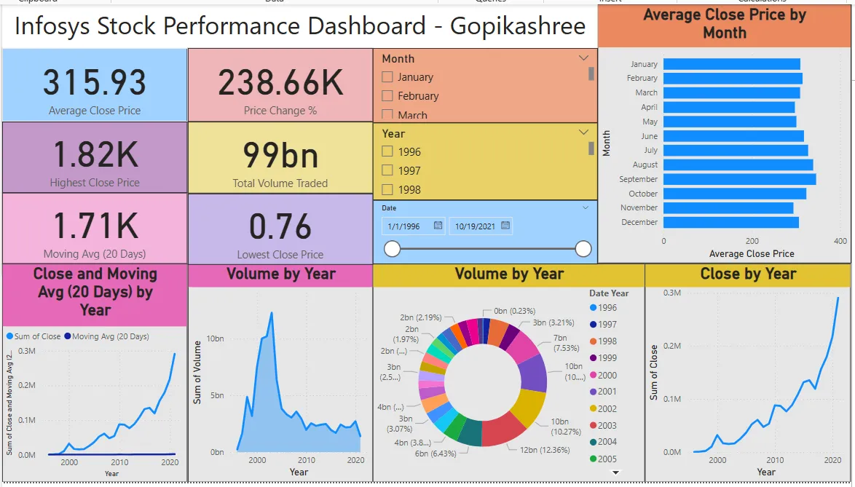This screenshot has height=487, width=855.
Task: Select the June bar in month chart
Action: click(734, 136)
